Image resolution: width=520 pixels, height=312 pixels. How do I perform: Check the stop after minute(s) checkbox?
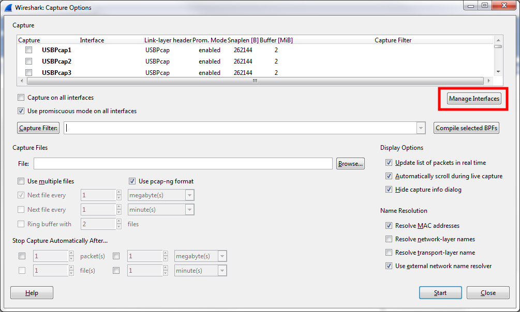[x=116, y=271]
